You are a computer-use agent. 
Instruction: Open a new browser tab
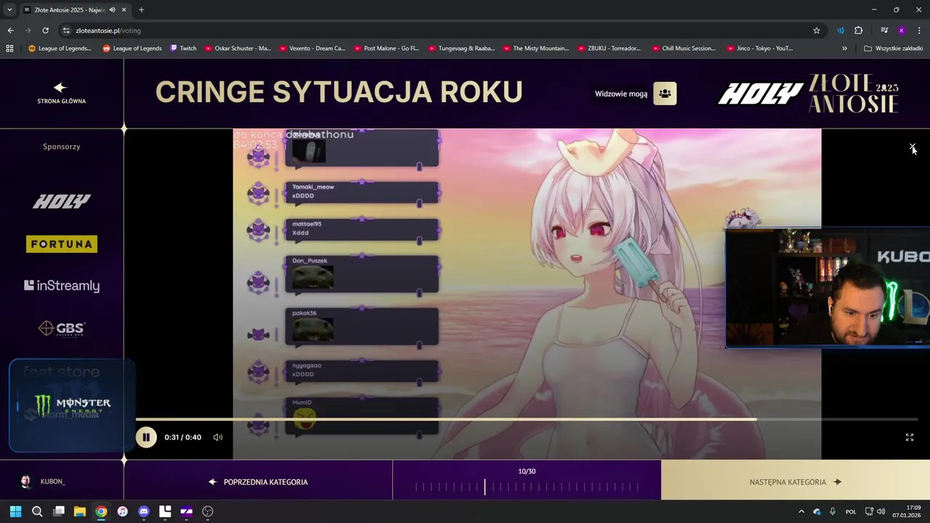(141, 9)
